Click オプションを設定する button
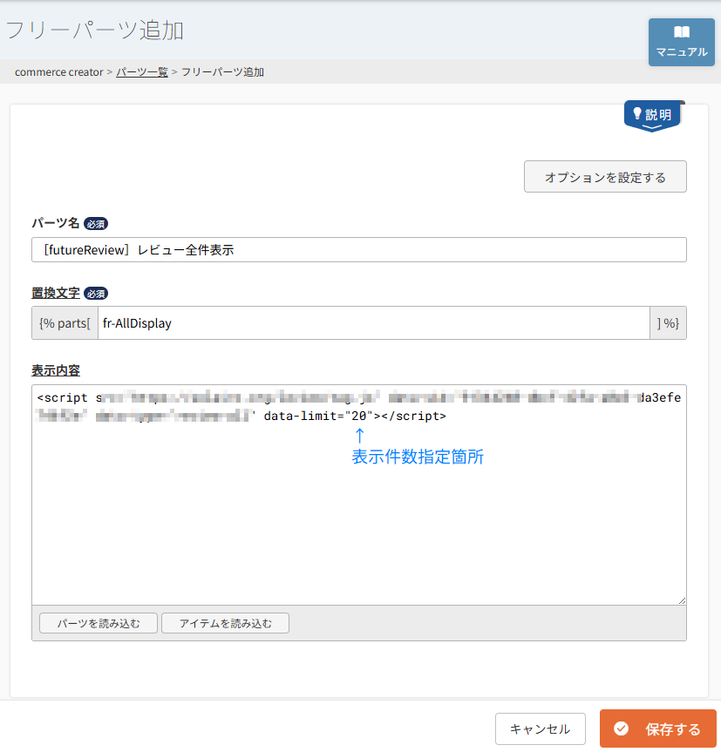 tap(605, 177)
